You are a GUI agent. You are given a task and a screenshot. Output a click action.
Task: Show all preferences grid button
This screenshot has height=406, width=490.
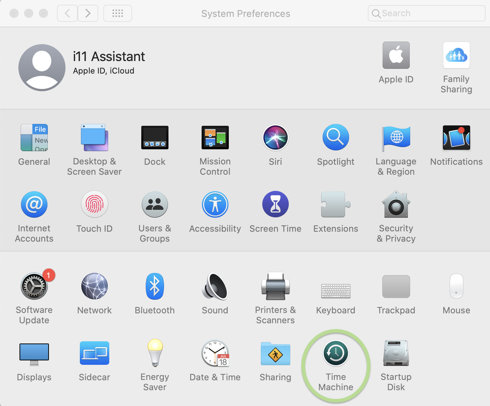(118, 13)
